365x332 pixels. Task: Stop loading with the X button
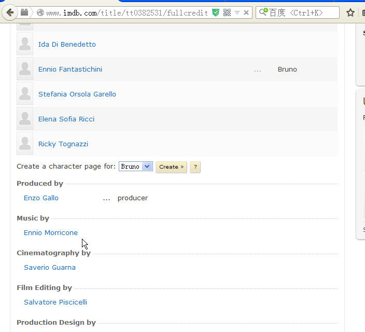[246, 12]
